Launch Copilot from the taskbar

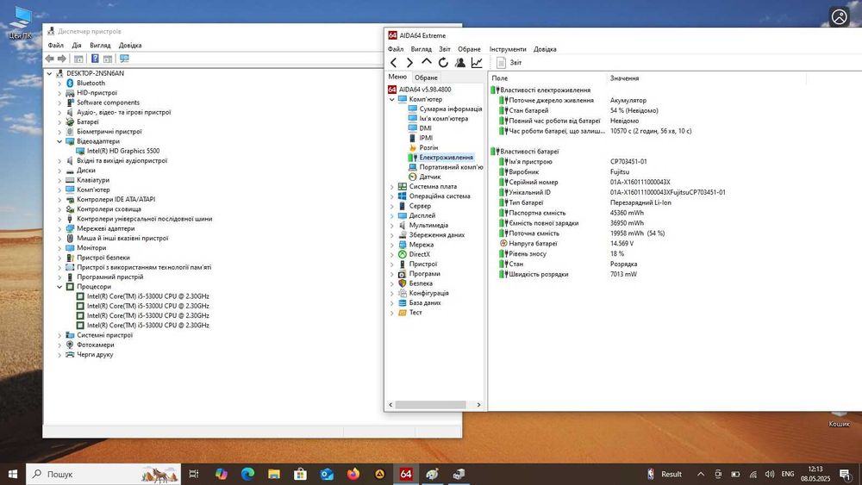221,474
